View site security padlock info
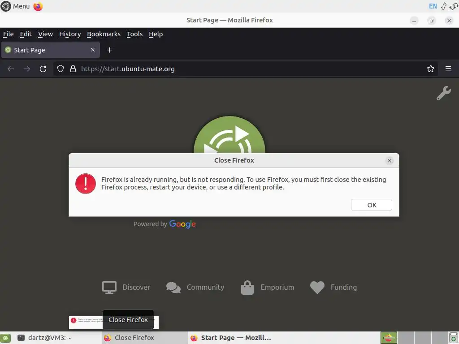Viewport: 459px width, 344px height. pos(73,69)
